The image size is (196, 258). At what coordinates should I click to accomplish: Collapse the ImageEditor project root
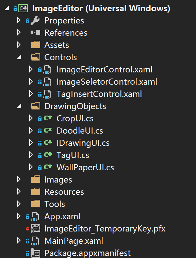pyautogui.click(x=7, y=8)
